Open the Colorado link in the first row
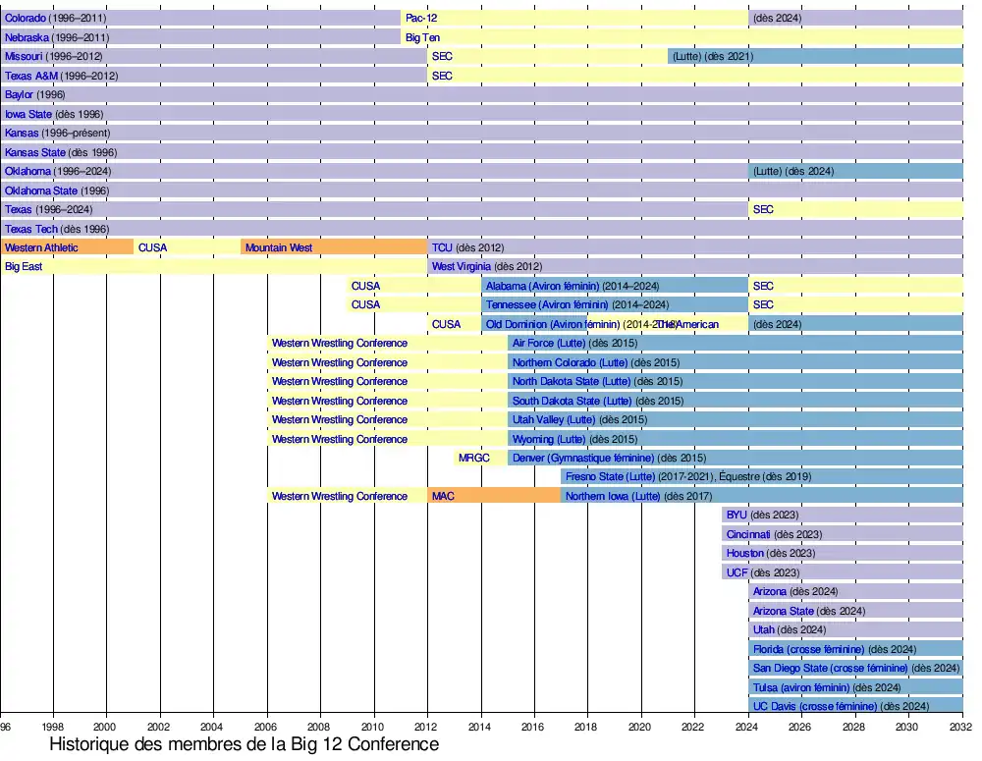 click(25, 18)
